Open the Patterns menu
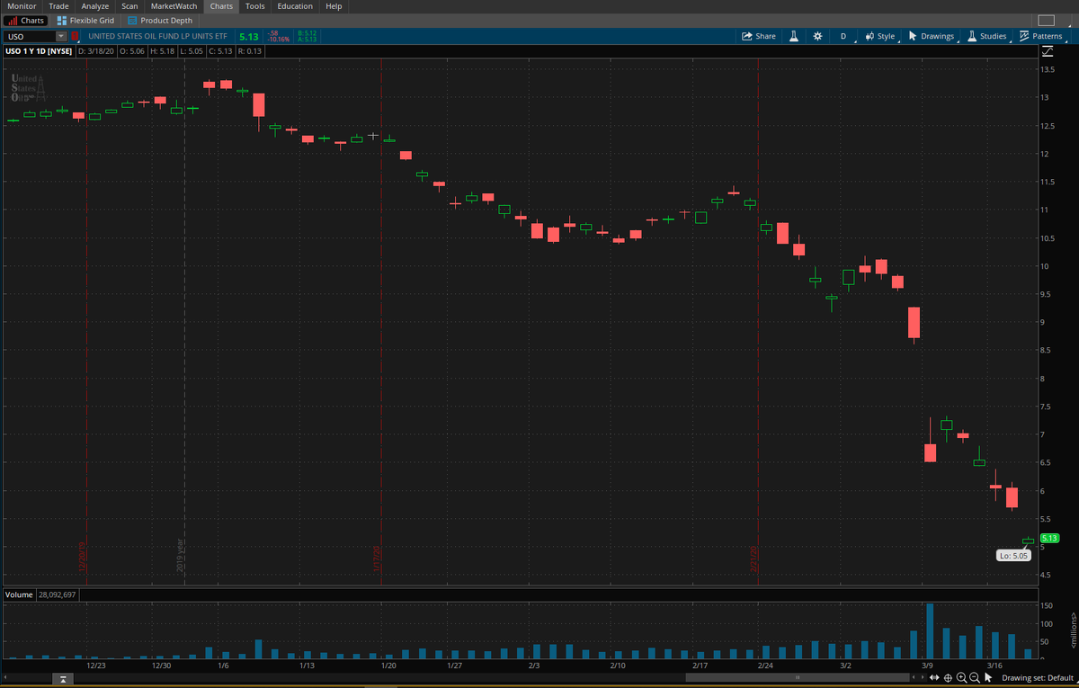 [1040, 36]
